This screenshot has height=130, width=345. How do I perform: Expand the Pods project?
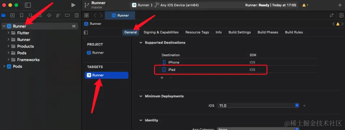4,66
